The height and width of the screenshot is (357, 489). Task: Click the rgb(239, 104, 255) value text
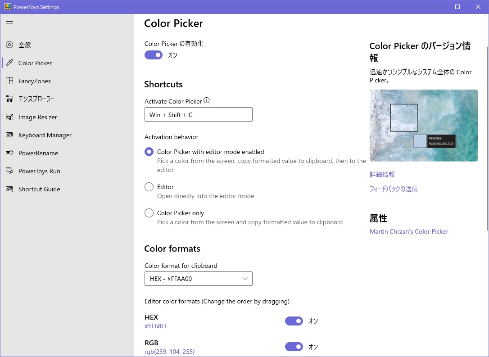pos(170,352)
